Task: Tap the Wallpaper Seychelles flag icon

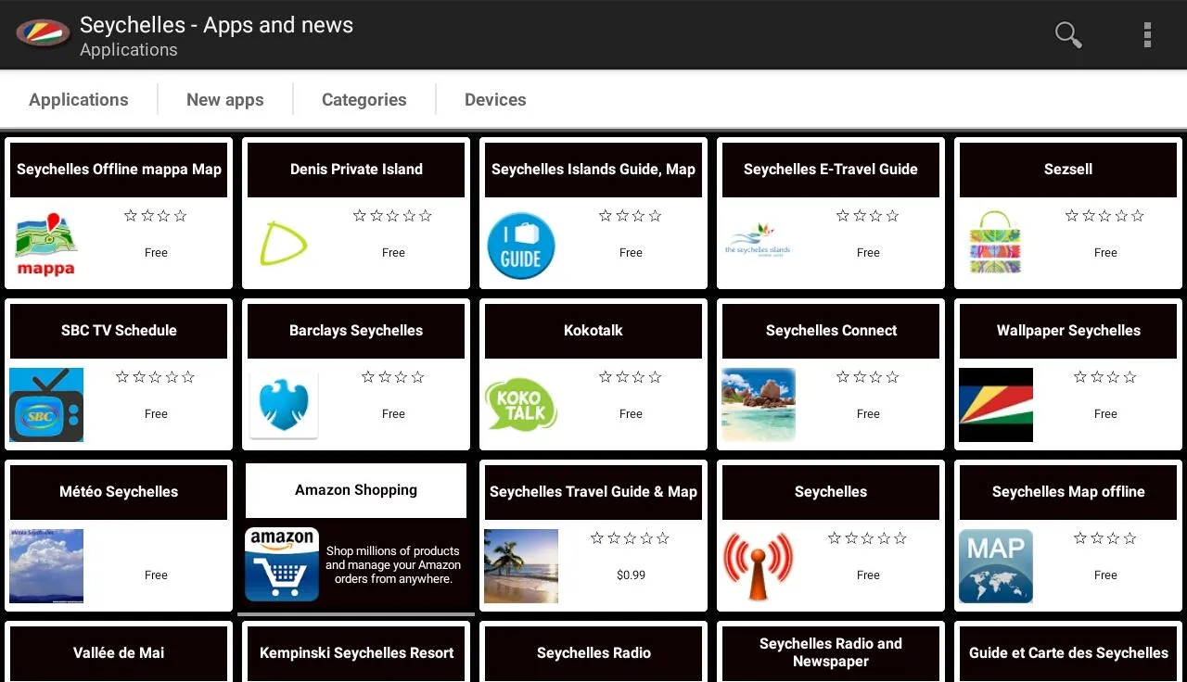Action: [996, 405]
